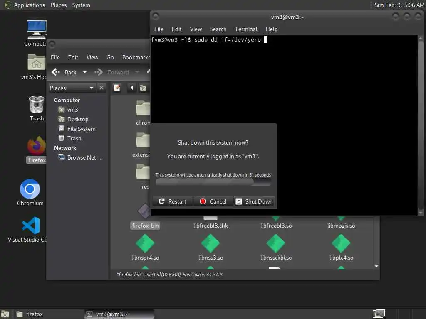The height and width of the screenshot is (319, 426).
Task: Select the libfreebl3.chk file label
Action: coord(211,226)
